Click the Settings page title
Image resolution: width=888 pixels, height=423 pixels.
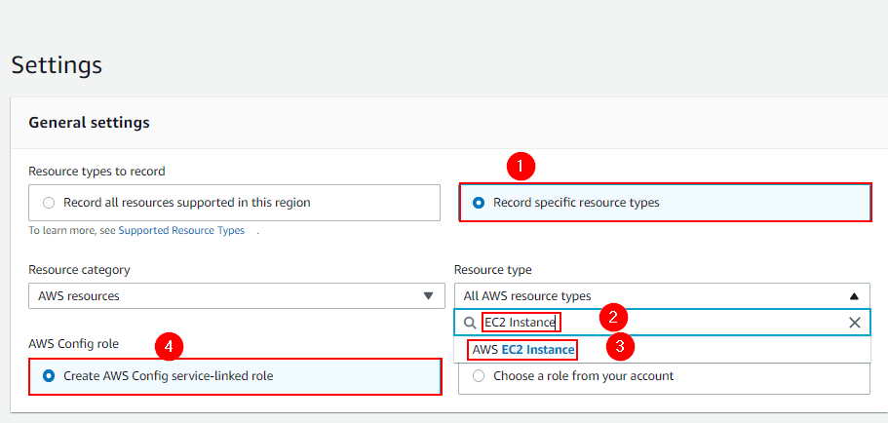click(x=57, y=65)
